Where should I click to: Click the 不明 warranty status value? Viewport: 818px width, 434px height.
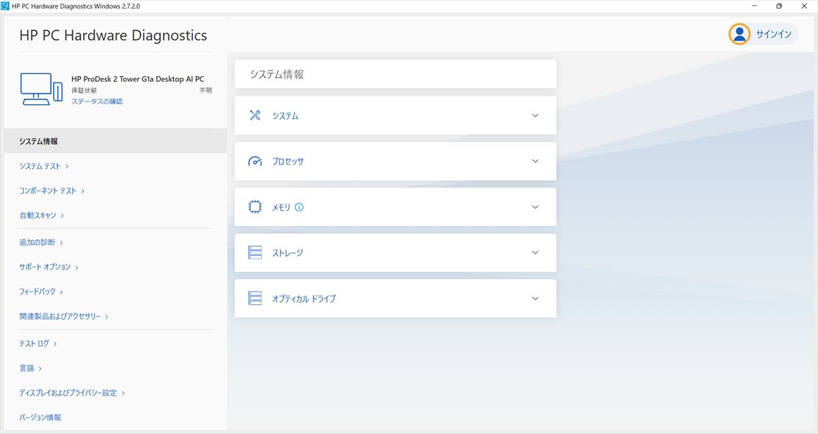(205, 90)
